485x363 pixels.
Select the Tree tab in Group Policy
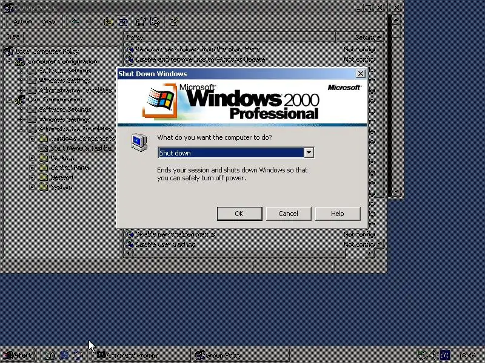(x=13, y=36)
